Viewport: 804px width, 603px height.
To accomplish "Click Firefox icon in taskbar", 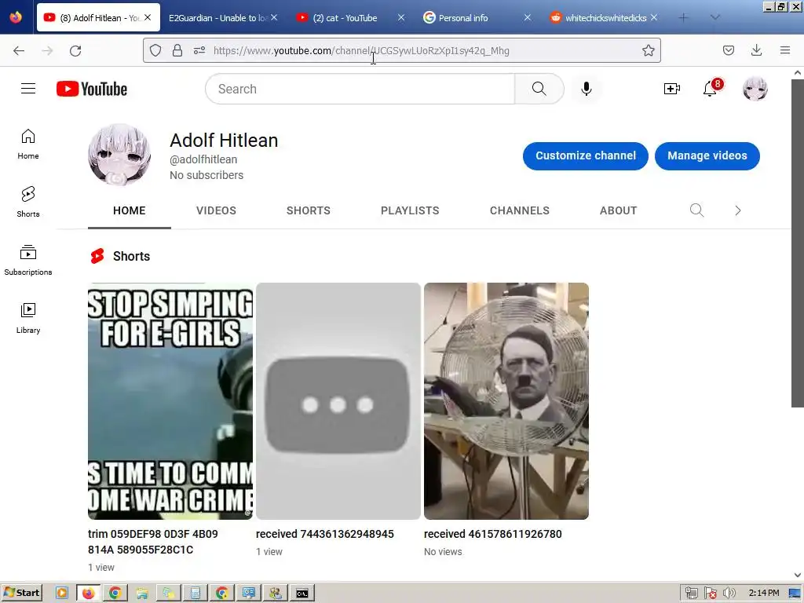I will [x=88, y=593].
